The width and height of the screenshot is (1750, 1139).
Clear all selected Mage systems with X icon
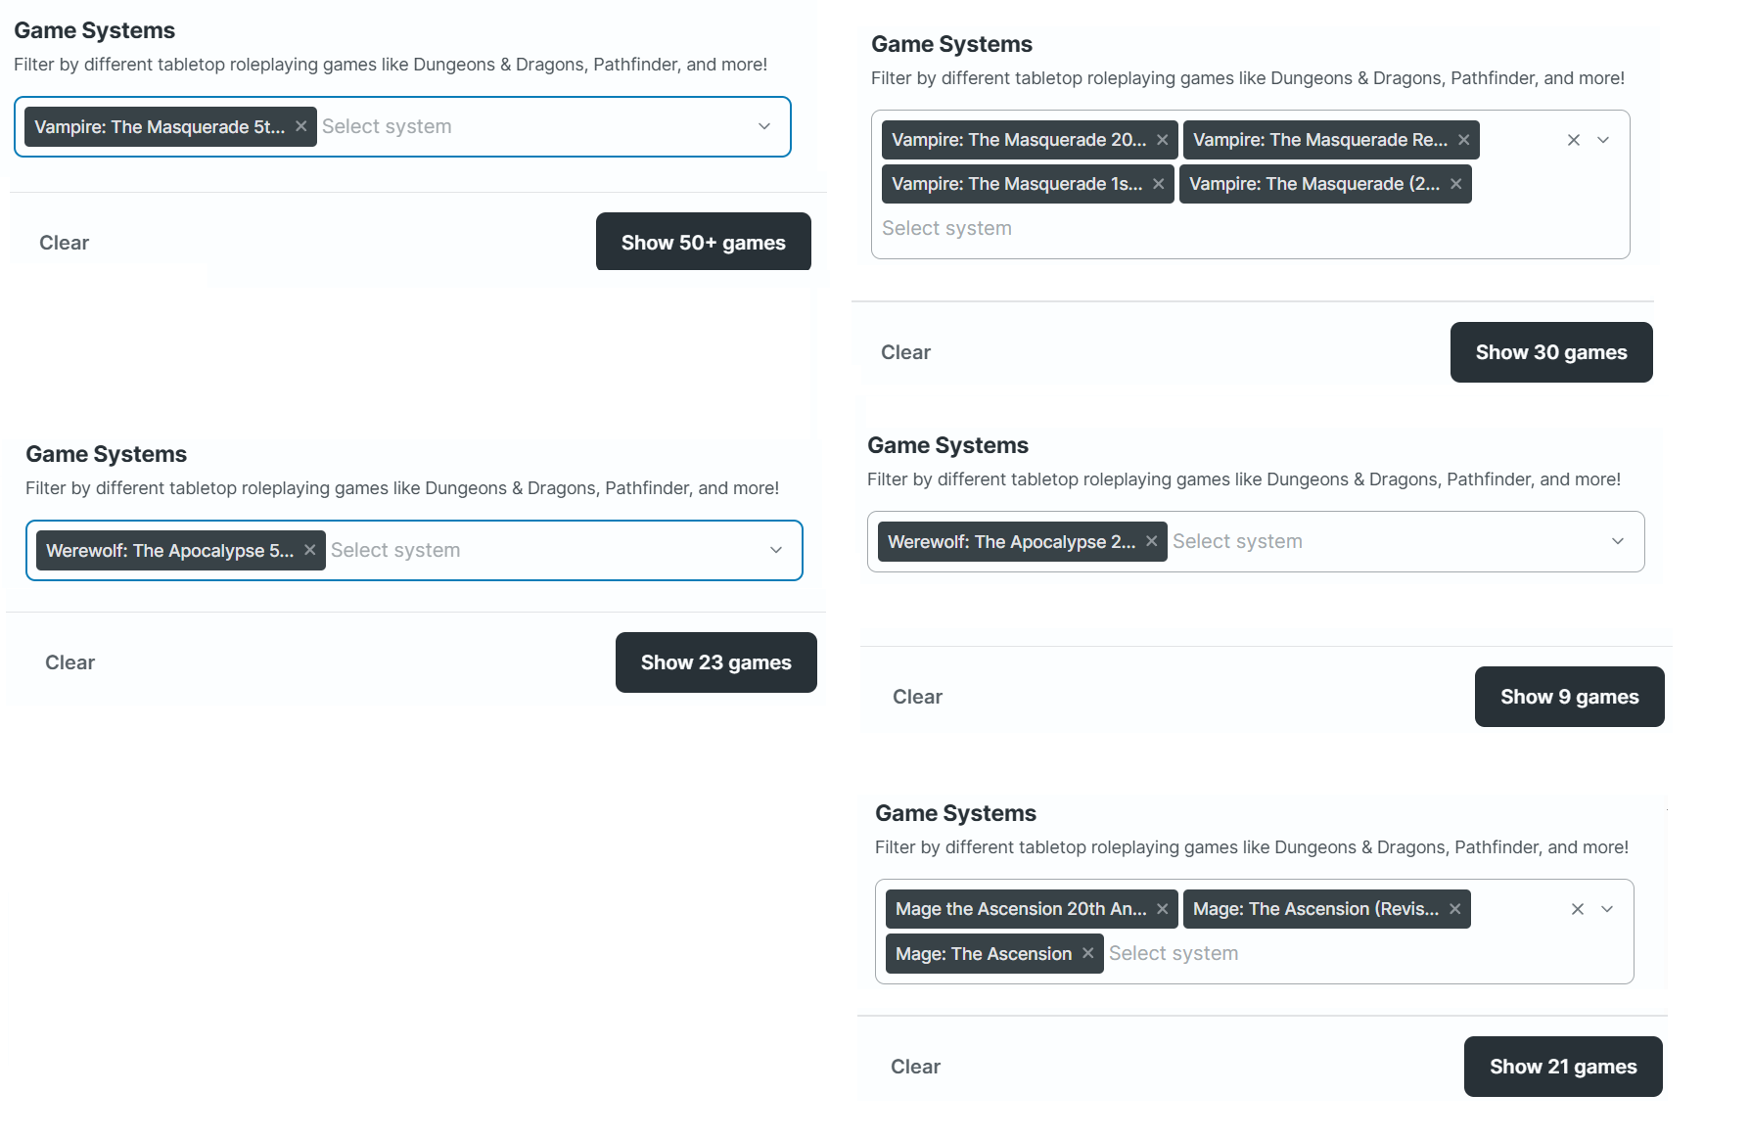click(x=1578, y=909)
